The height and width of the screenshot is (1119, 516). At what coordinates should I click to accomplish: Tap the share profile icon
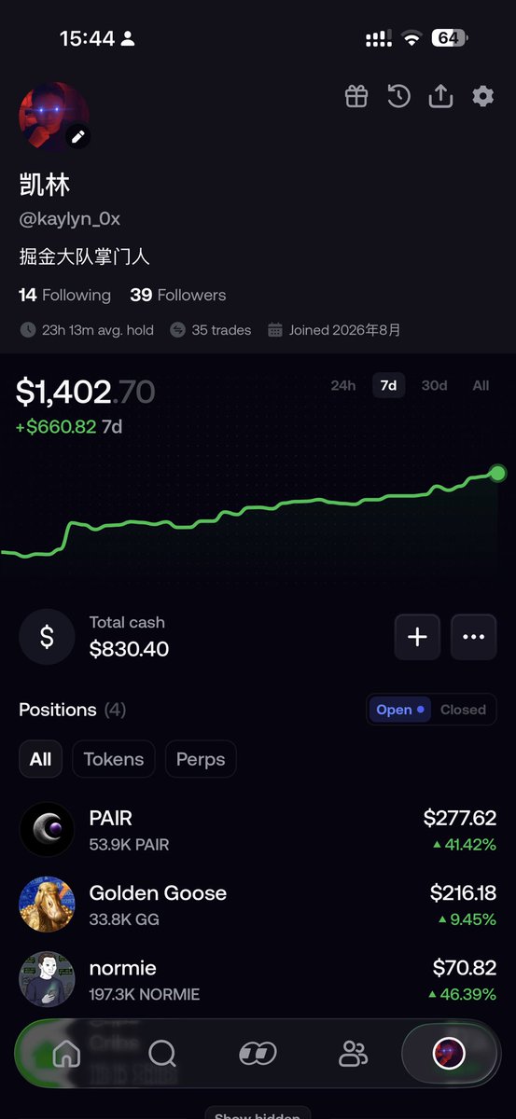click(441, 96)
